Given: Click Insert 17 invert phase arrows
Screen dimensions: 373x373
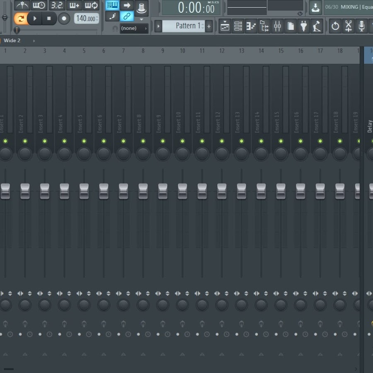Looking at the screenshot, I should (x=325, y=293).
